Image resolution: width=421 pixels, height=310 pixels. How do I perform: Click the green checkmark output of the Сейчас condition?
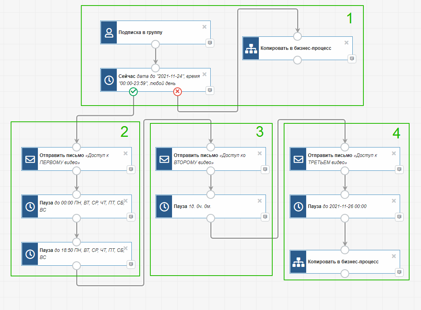coord(133,92)
